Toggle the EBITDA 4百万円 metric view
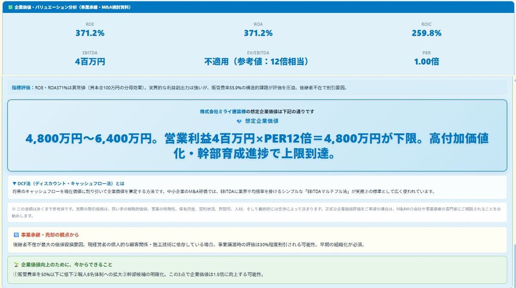Viewport: 516px width, 288px height. click(90, 56)
